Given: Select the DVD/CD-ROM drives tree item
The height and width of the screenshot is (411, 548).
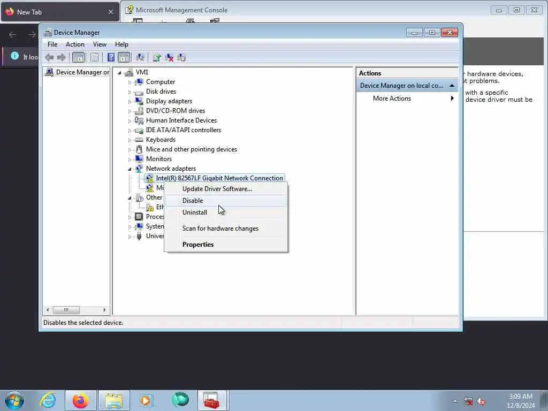Looking at the screenshot, I should pyautogui.click(x=176, y=111).
